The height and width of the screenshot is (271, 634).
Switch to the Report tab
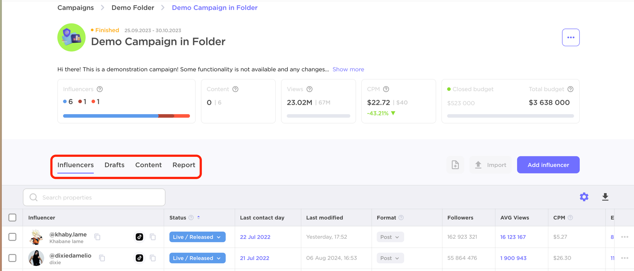184,165
